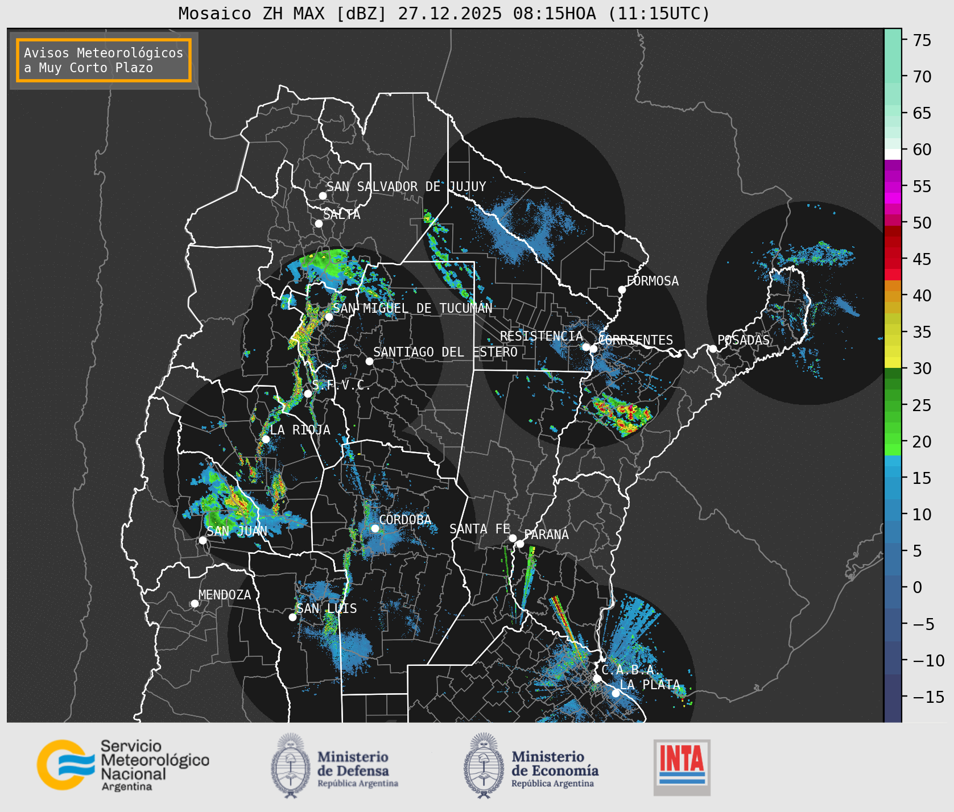Click the San Miguel de Tucumán marker dot

point(329,317)
